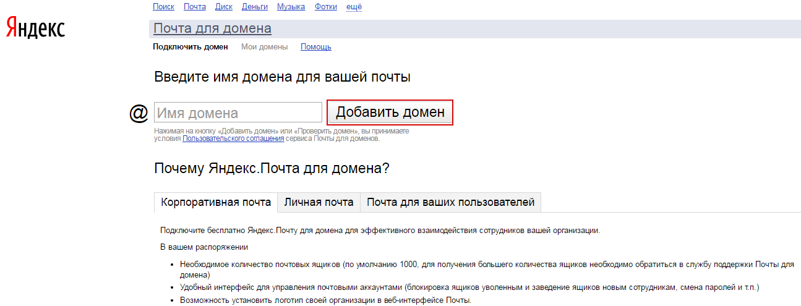Open Почта для ваших пользователей tab
Screen dimensions: 801x306
click(451, 203)
